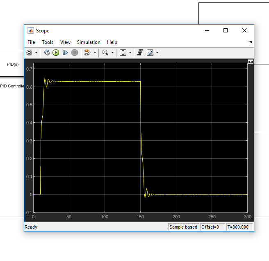This screenshot has width=269, height=261.
Task: Click the dock Scope arrow icon
Action: pos(250,42)
